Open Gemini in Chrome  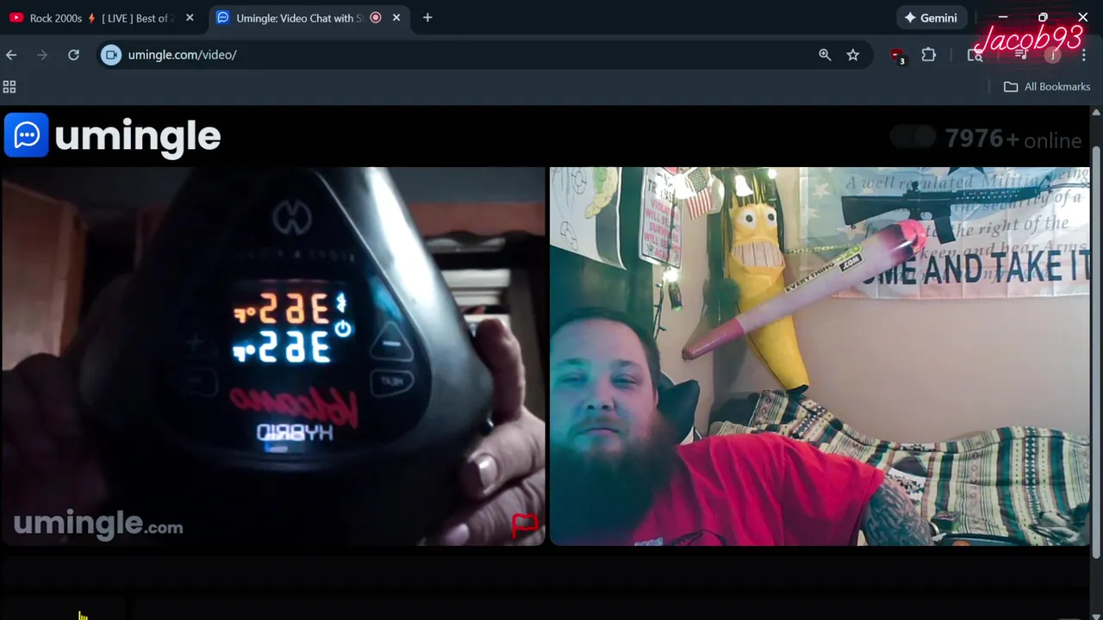click(x=931, y=17)
